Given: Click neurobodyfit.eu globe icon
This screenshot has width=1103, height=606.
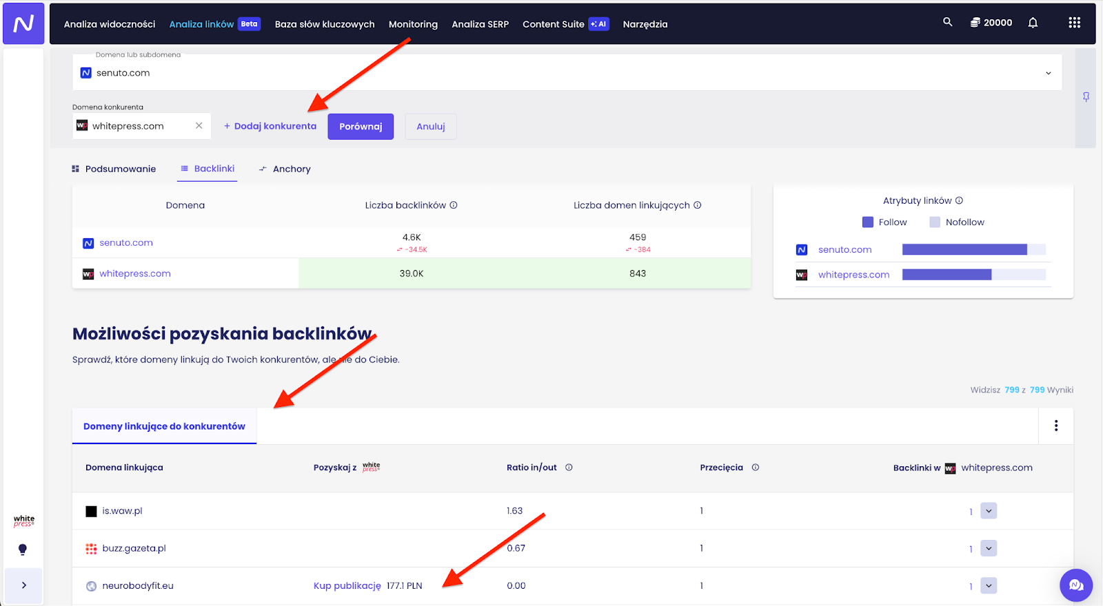Looking at the screenshot, I should (x=91, y=586).
